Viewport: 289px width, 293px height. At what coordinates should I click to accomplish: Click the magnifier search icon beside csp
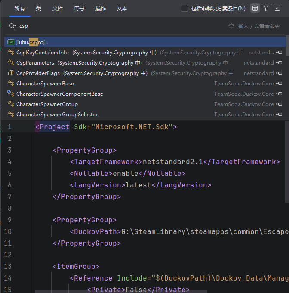point(12,26)
